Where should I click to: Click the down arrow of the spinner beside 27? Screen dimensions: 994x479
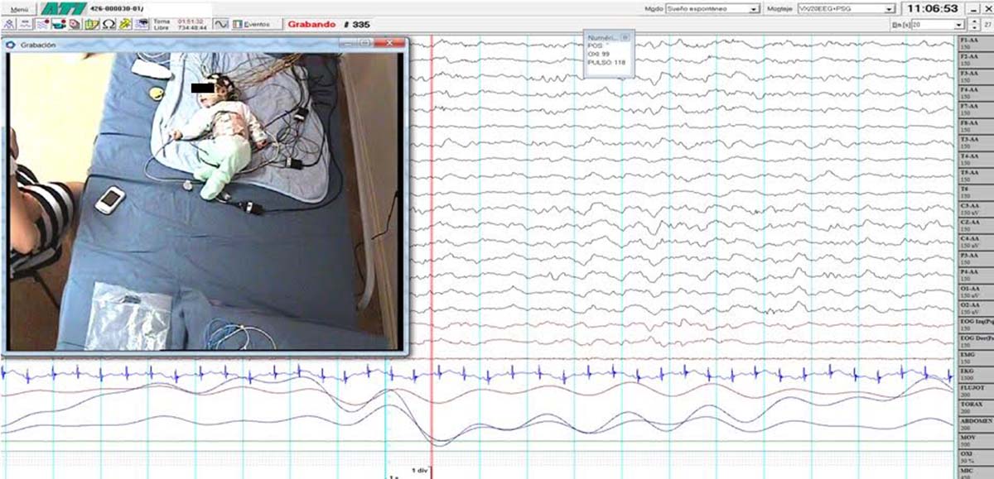(975, 28)
